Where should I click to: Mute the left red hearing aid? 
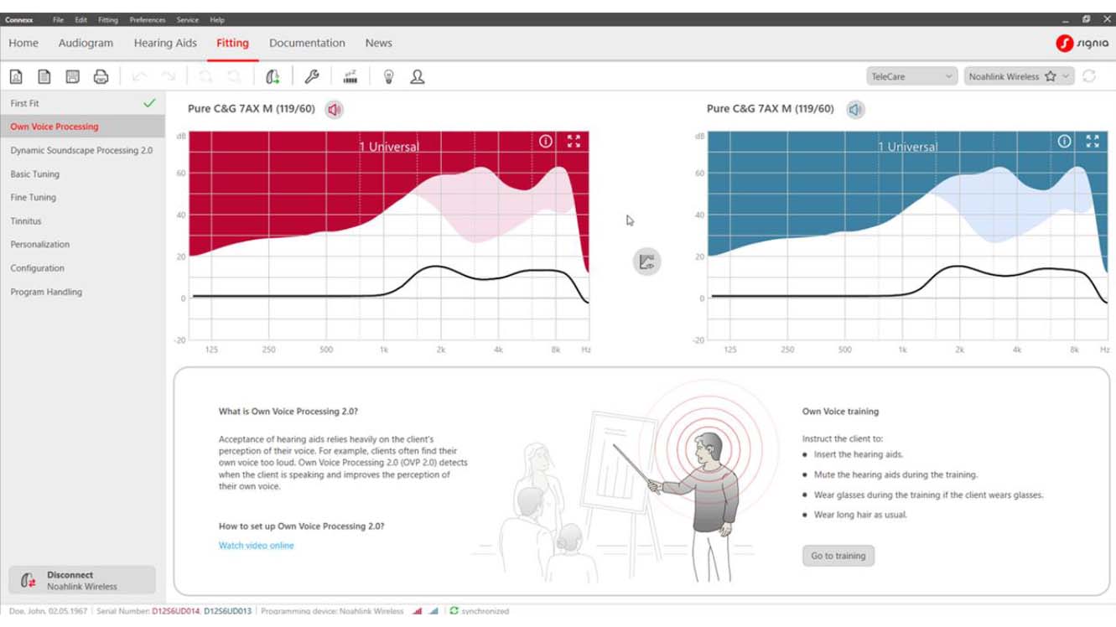click(x=335, y=110)
